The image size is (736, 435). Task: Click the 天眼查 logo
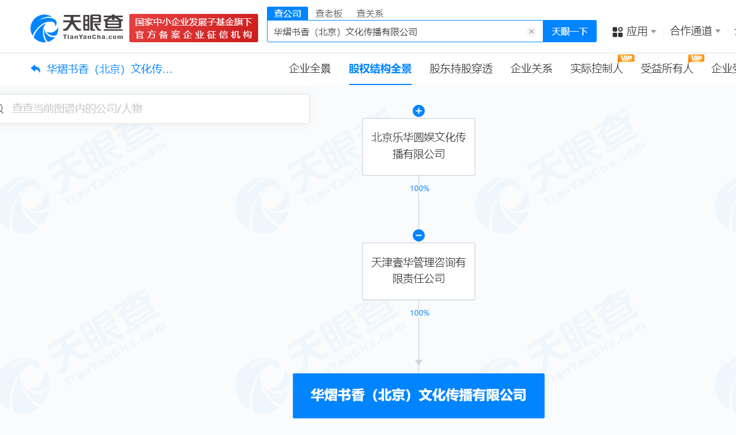(x=77, y=27)
